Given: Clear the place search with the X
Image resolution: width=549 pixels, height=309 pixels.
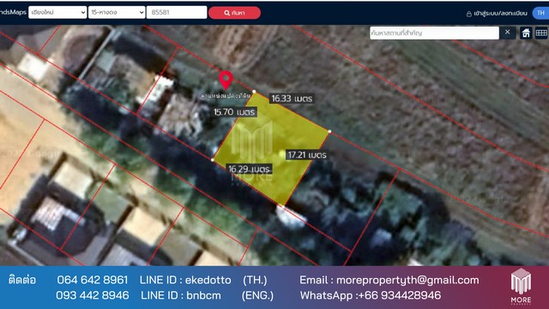Looking at the screenshot, I should point(507,33).
